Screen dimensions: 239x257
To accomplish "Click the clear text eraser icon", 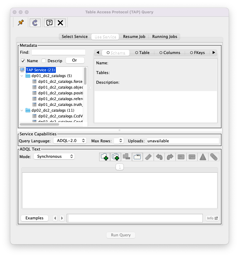I will pos(148,157).
